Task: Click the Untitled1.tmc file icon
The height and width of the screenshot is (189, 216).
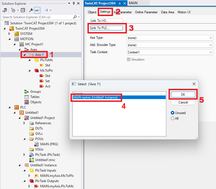Action: click(x=32, y=160)
